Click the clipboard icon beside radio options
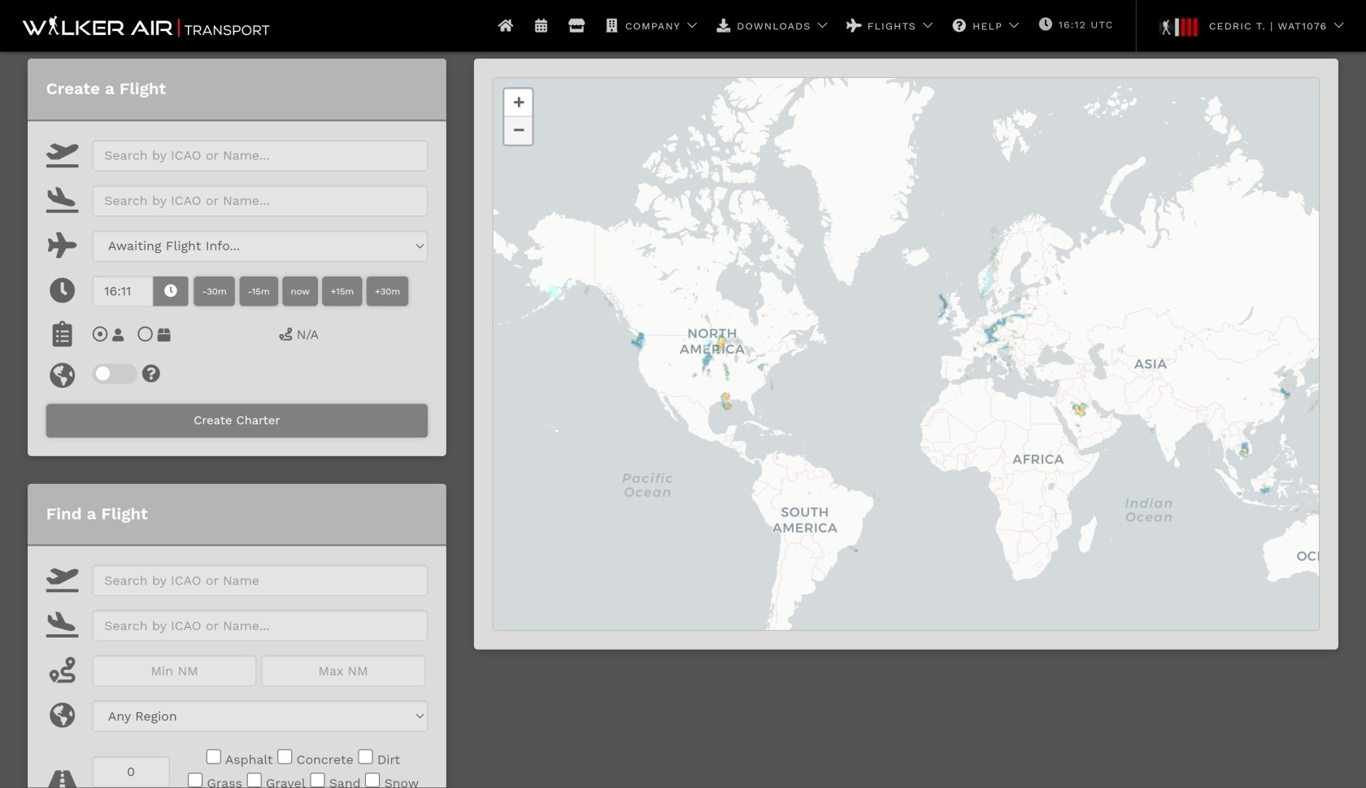 pyautogui.click(x=63, y=334)
